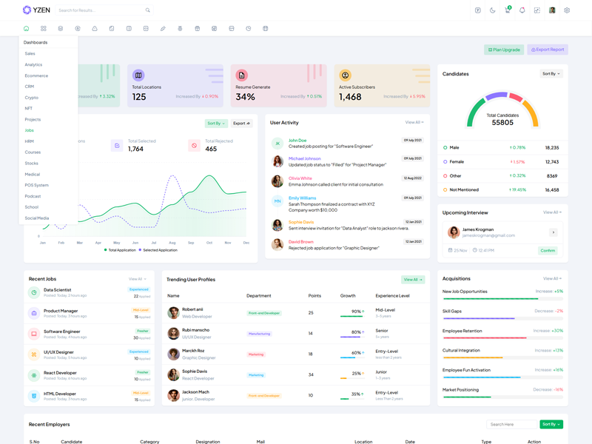Viewport: 592px width, 444px height.
Task: Click the fullscreen icon in the header
Action: pyautogui.click(x=537, y=10)
